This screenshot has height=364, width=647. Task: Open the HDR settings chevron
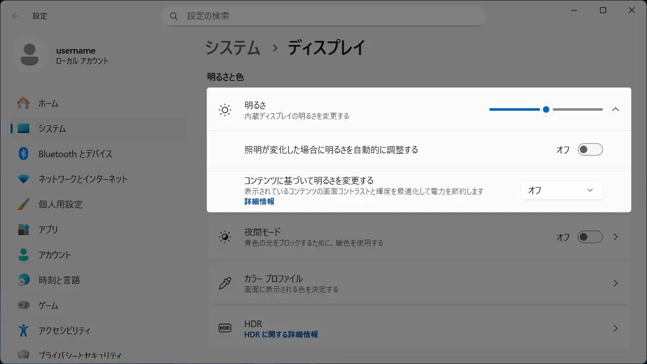tap(615, 328)
